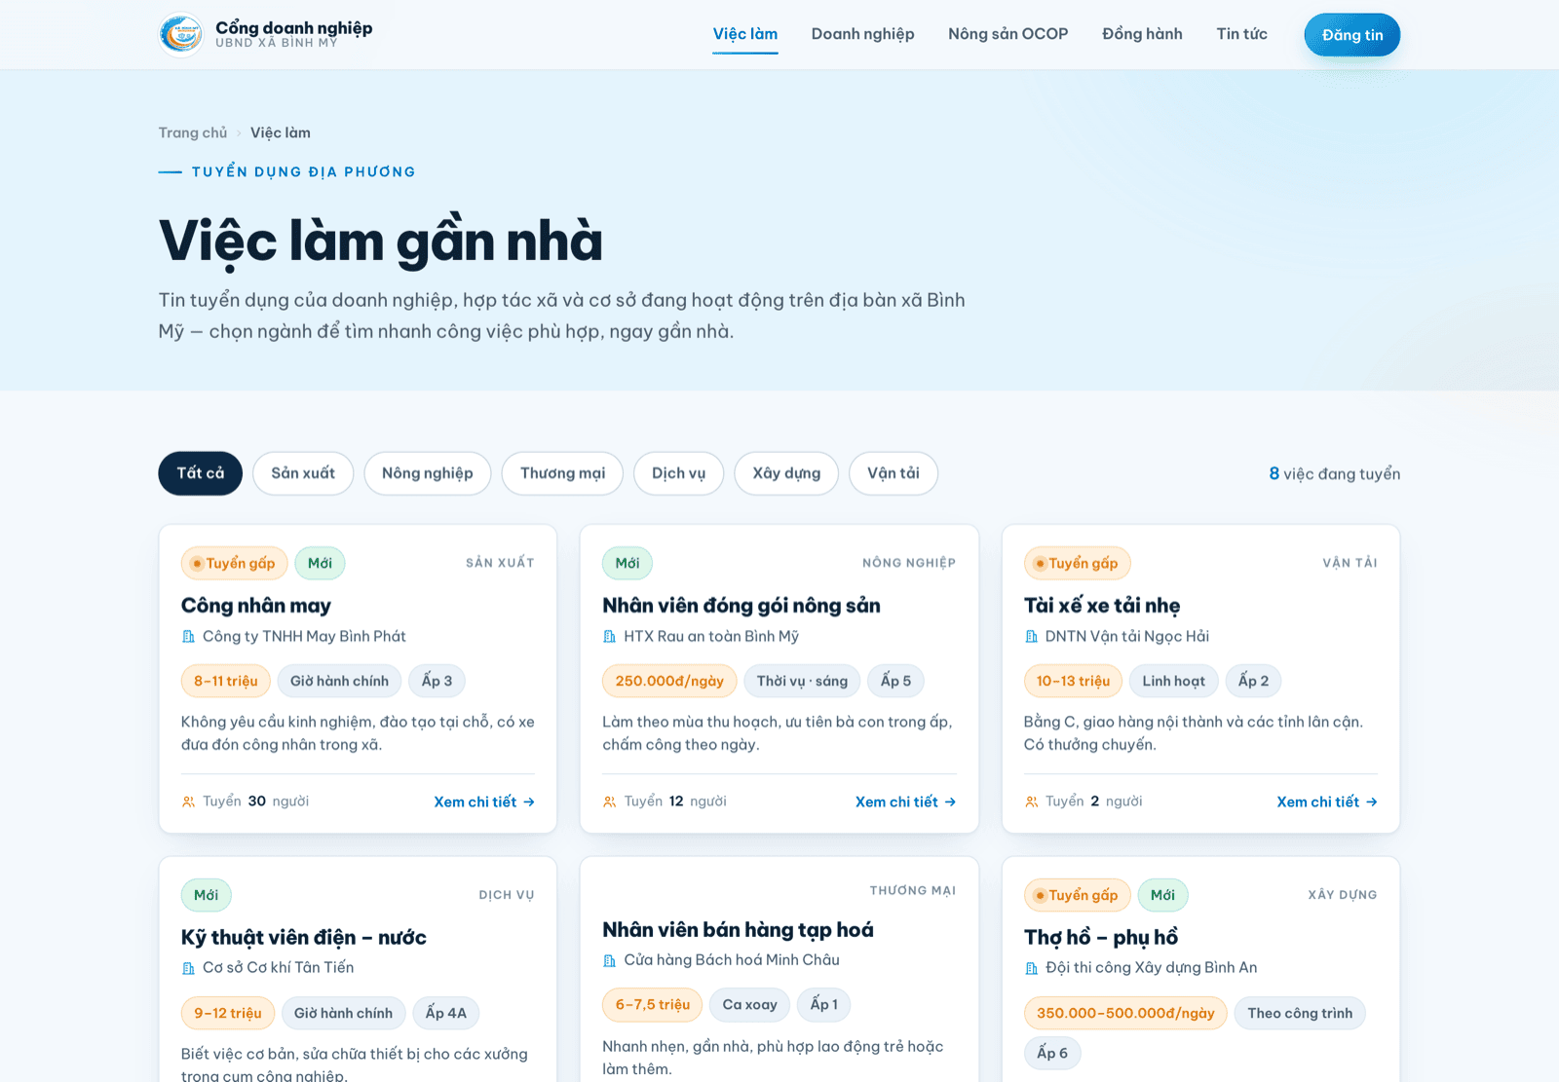Click the Thời vụ · sáng tag
Viewport: 1559px width, 1082px height.
(802, 681)
